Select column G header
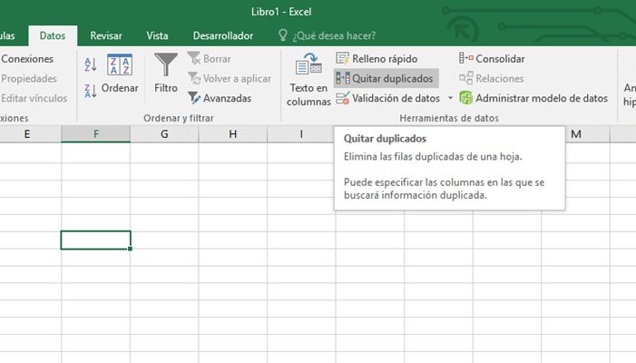Image resolution: width=636 pixels, height=363 pixels. pos(164,134)
